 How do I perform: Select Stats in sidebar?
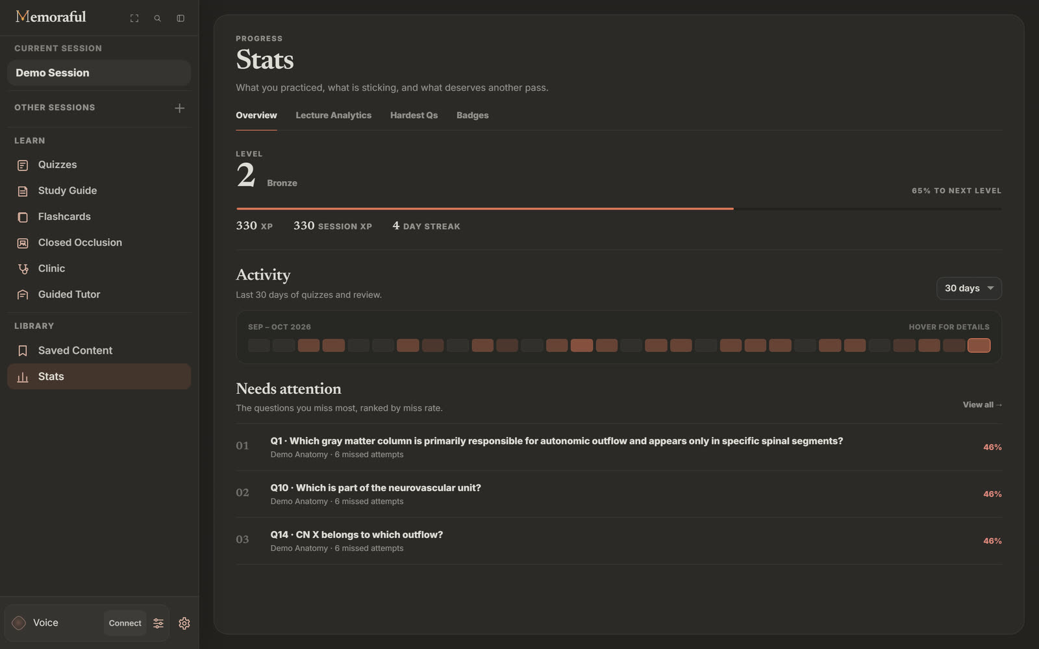click(x=99, y=376)
